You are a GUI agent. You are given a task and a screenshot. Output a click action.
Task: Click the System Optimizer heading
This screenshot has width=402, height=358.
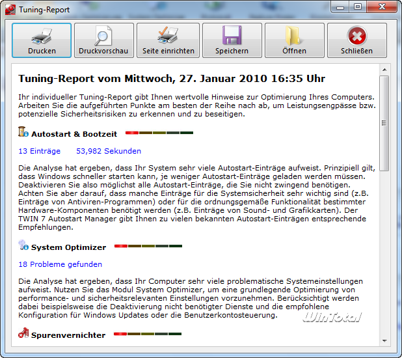[x=68, y=247]
